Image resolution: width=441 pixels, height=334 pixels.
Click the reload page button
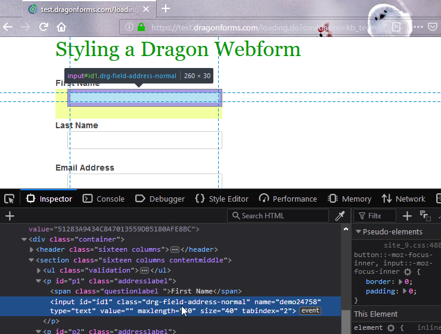43,27
